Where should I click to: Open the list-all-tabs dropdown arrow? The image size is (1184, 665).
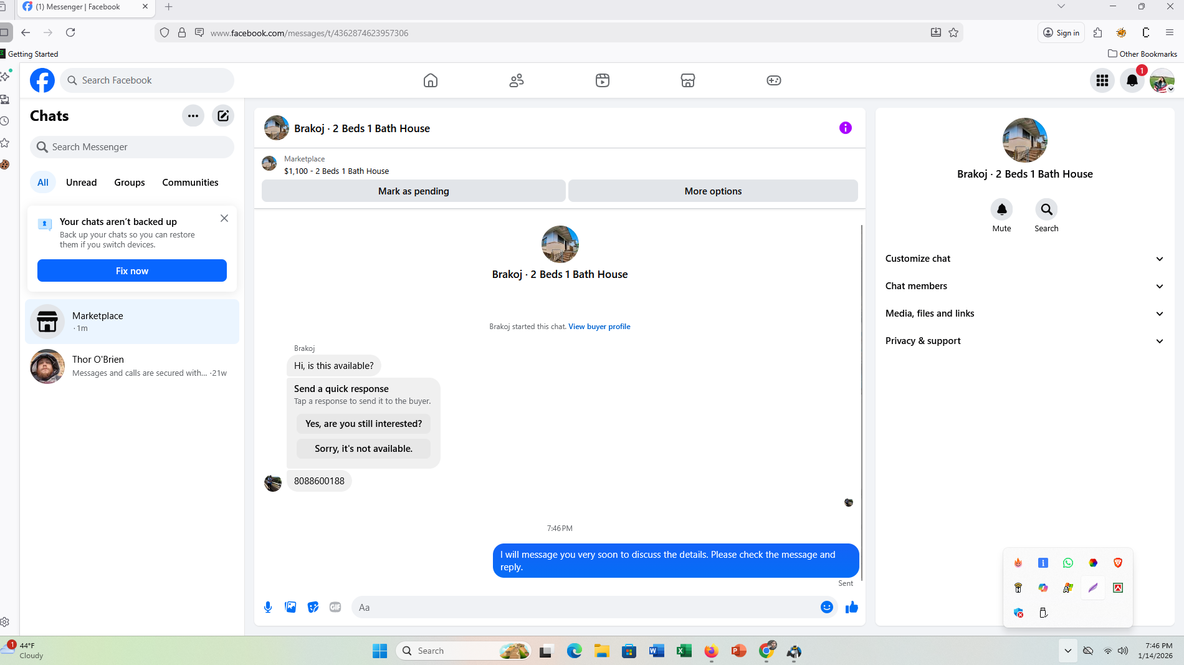click(x=1061, y=6)
